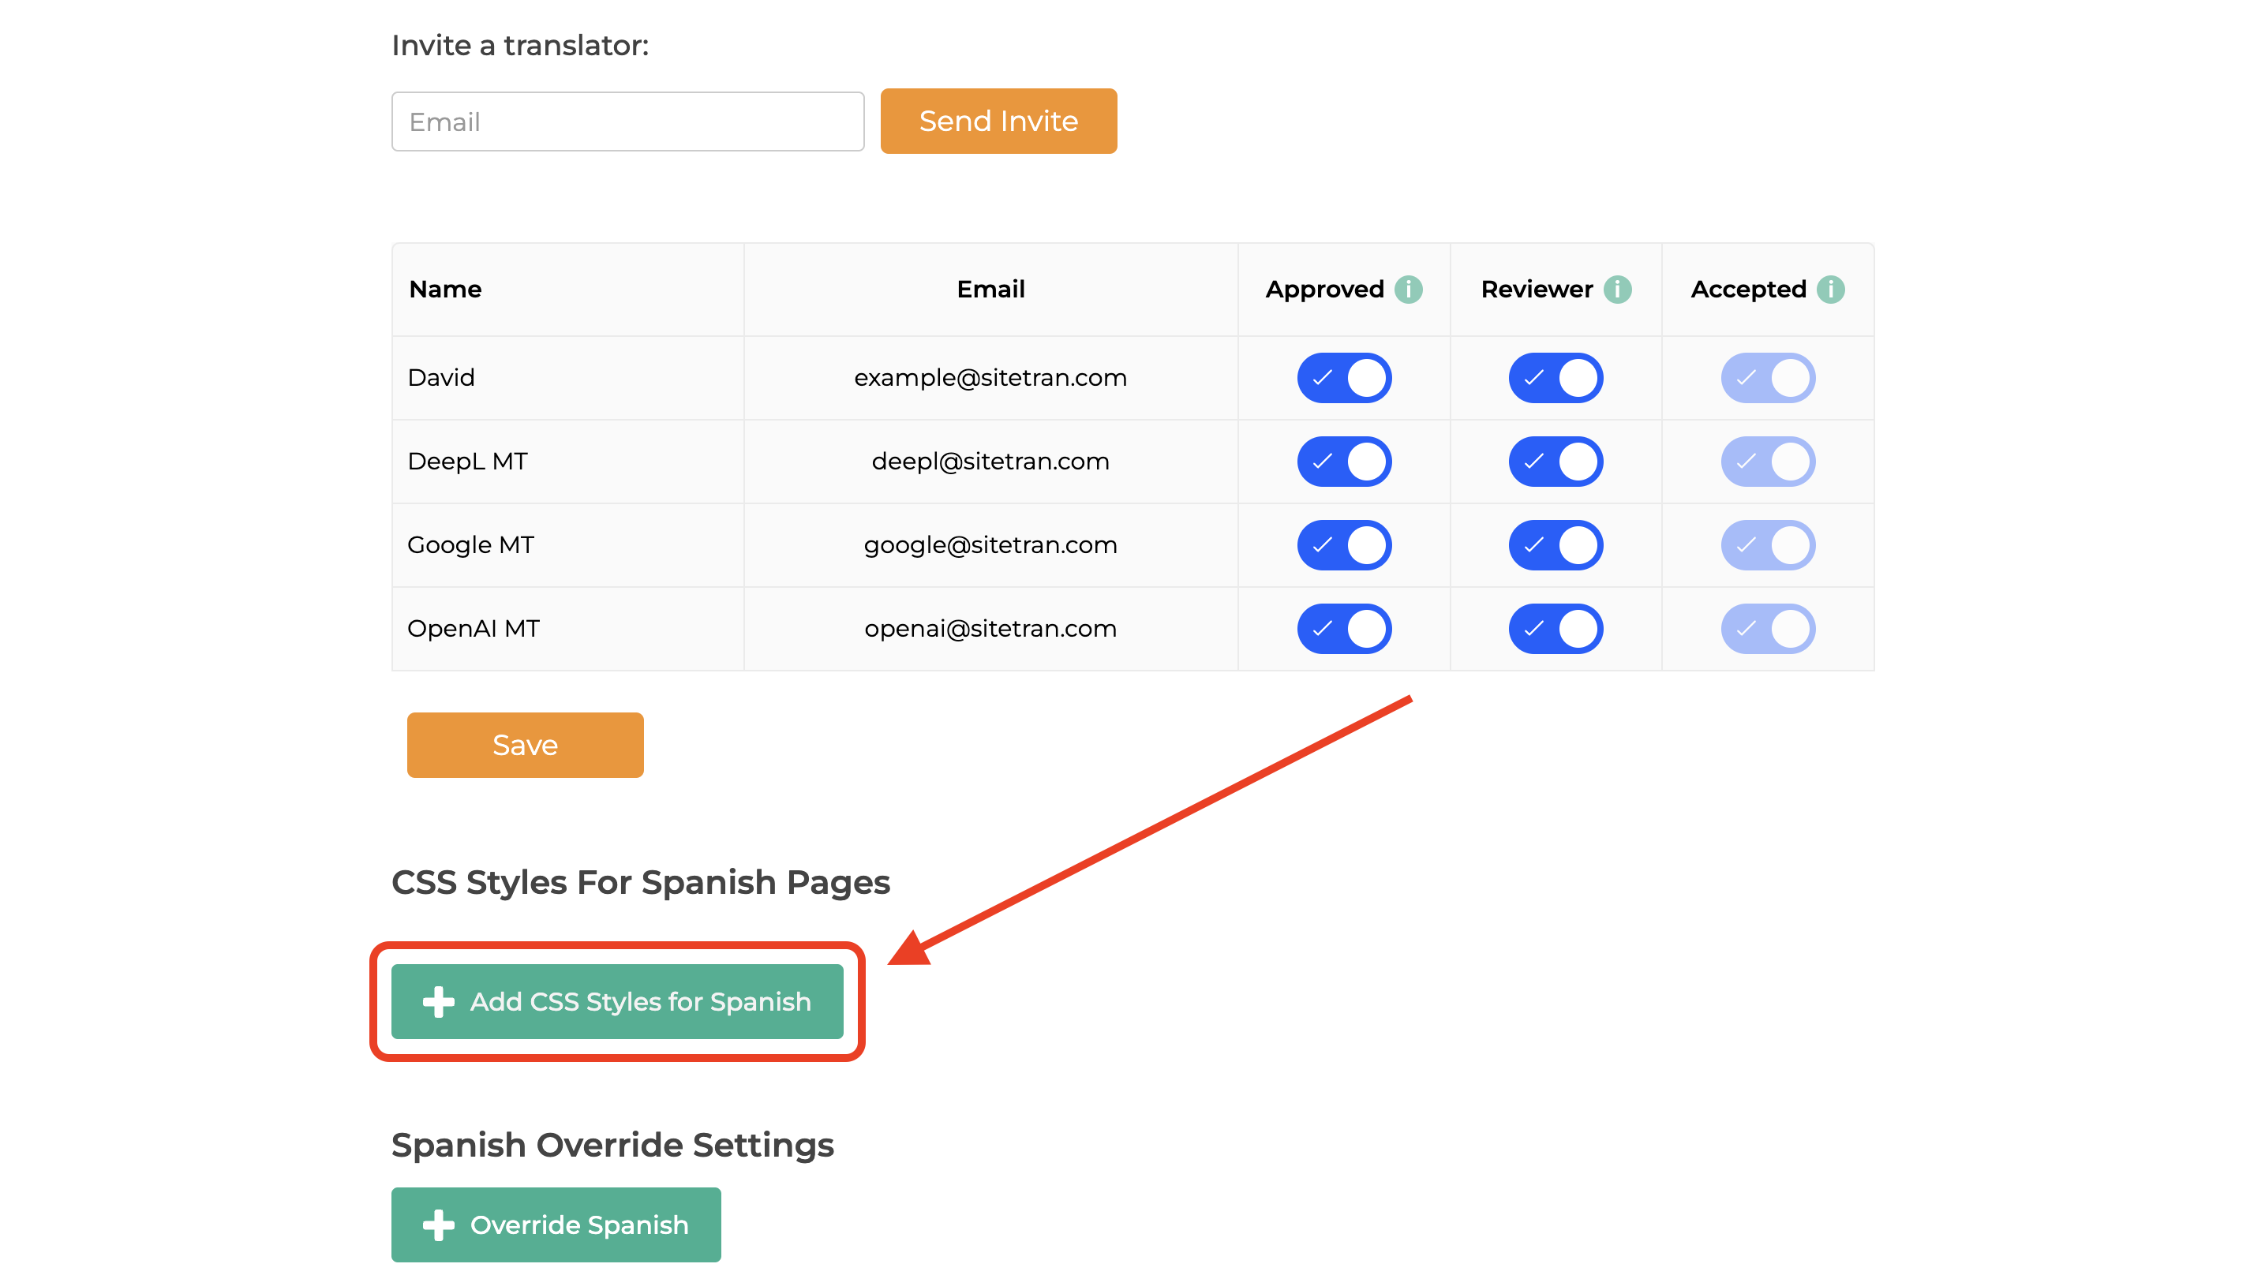This screenshot has width=2265, height=1275.
Task: Click the Approved column info icon
Action: point(1408,290)
